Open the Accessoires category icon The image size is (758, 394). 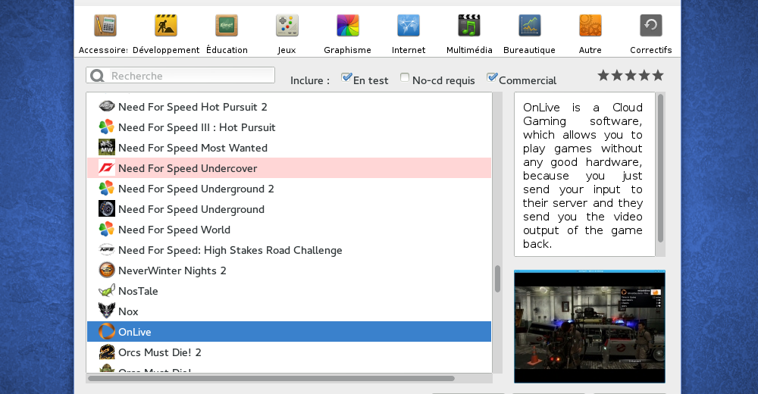tap(105, 27)
